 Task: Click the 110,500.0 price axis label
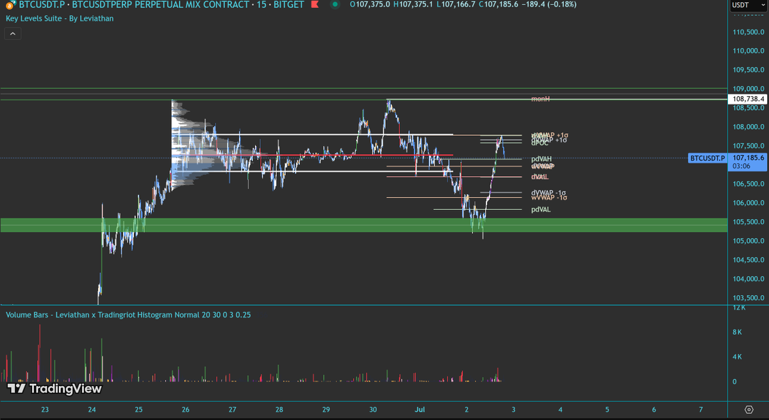[747, 32]
